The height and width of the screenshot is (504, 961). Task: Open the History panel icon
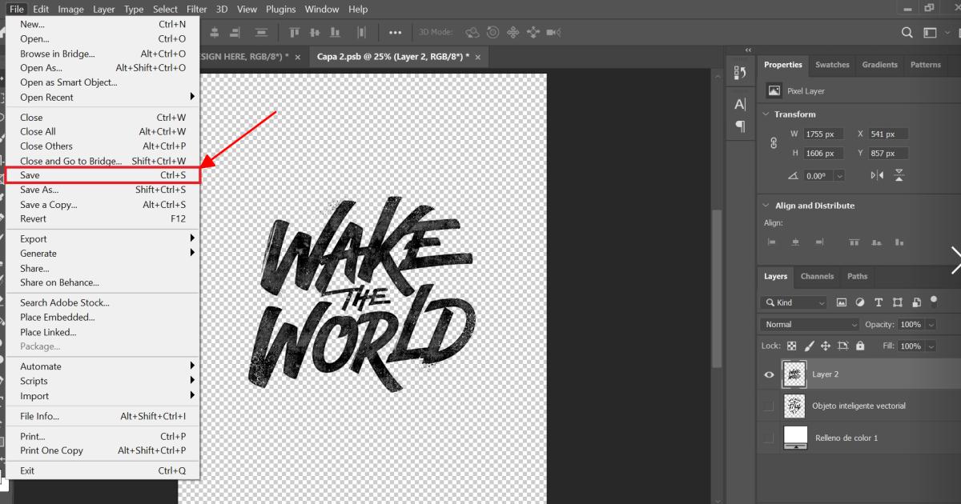[740, 73]
